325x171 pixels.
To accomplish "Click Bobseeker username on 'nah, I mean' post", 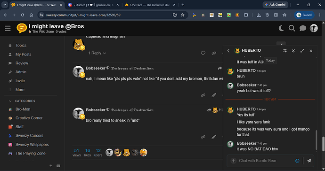I will coord(96,68).
